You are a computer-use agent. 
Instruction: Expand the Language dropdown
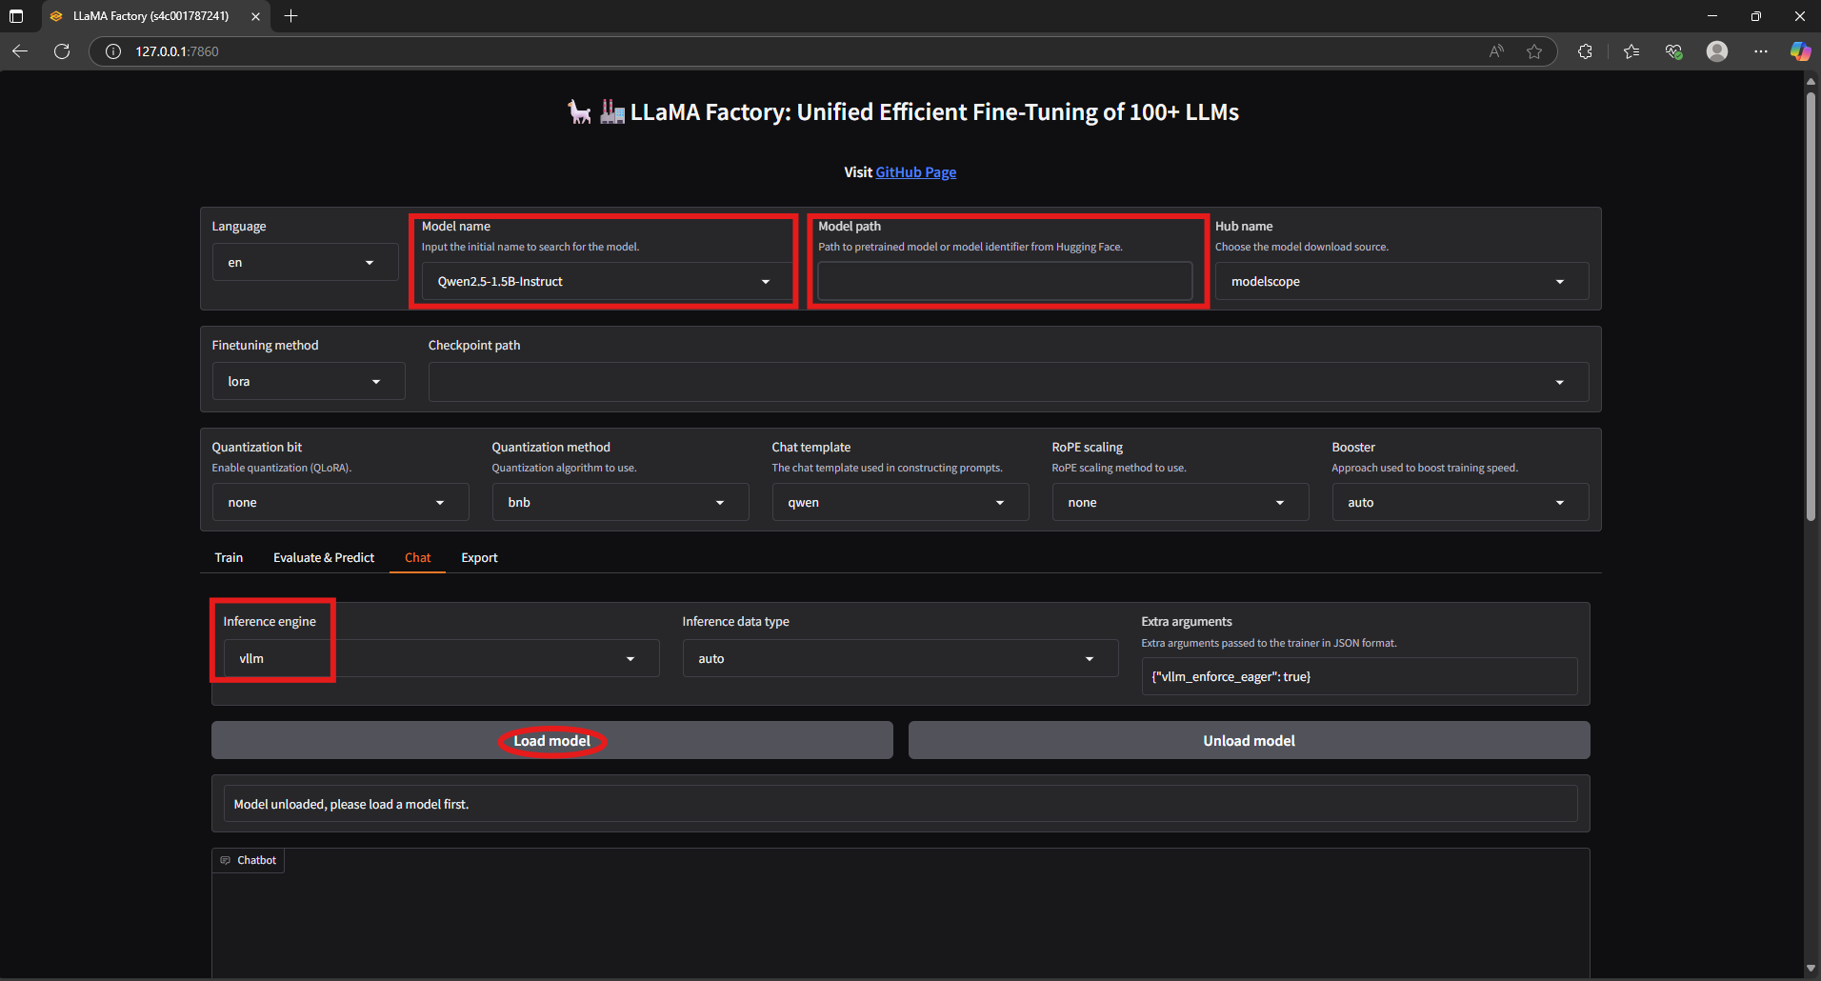pyautogui.click(x=305, y=263)
